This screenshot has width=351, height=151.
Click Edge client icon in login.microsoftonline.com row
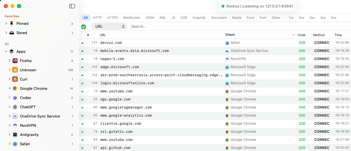pos(227,83)
